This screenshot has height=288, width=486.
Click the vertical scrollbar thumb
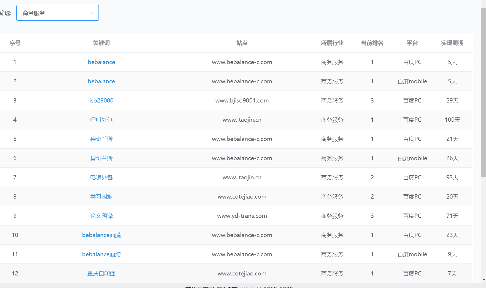click(x=483, y=92)
